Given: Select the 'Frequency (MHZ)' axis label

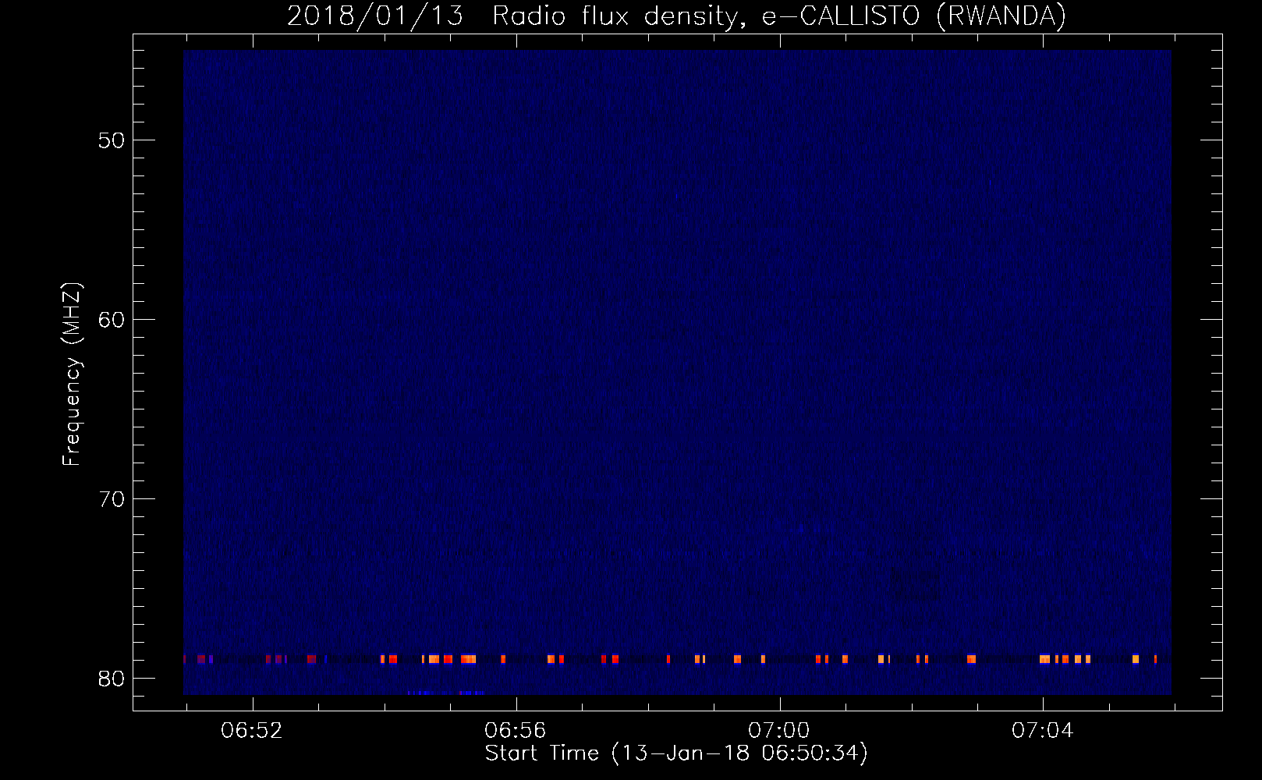Looking at the screenshot, I should pos(71,374).
